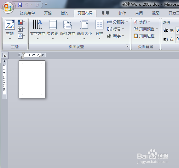
Task: Click the first line indent ruler marker
Action: point(23,53)
